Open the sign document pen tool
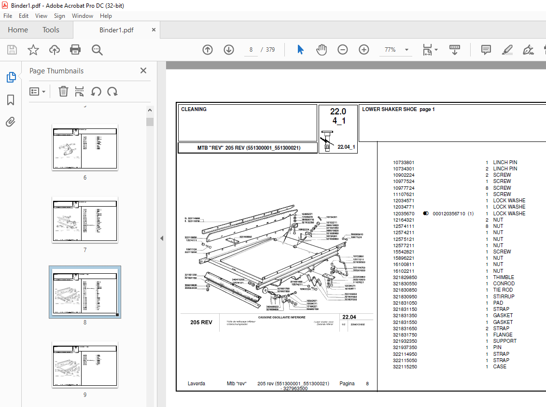The image size is (546, 407). [528, 50]
